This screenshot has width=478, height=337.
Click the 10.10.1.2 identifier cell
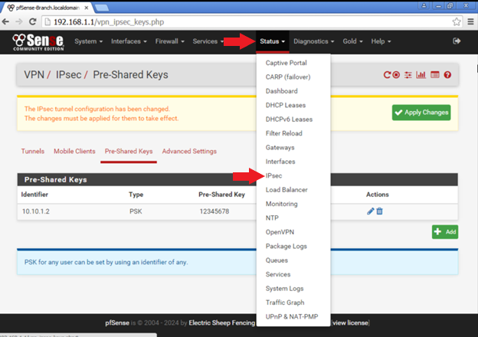[36, 211]
